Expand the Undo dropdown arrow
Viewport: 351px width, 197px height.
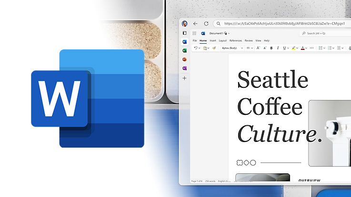199,48
